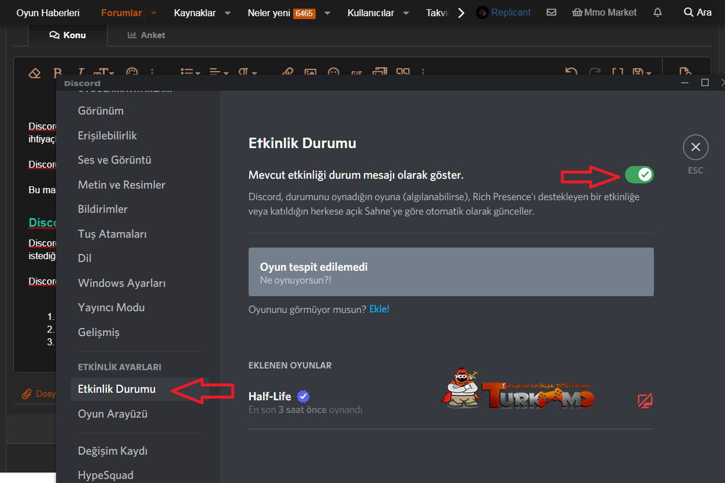Open Windows Ayarları in Discord sidebar
725x483 pixels.
[122, 283]
